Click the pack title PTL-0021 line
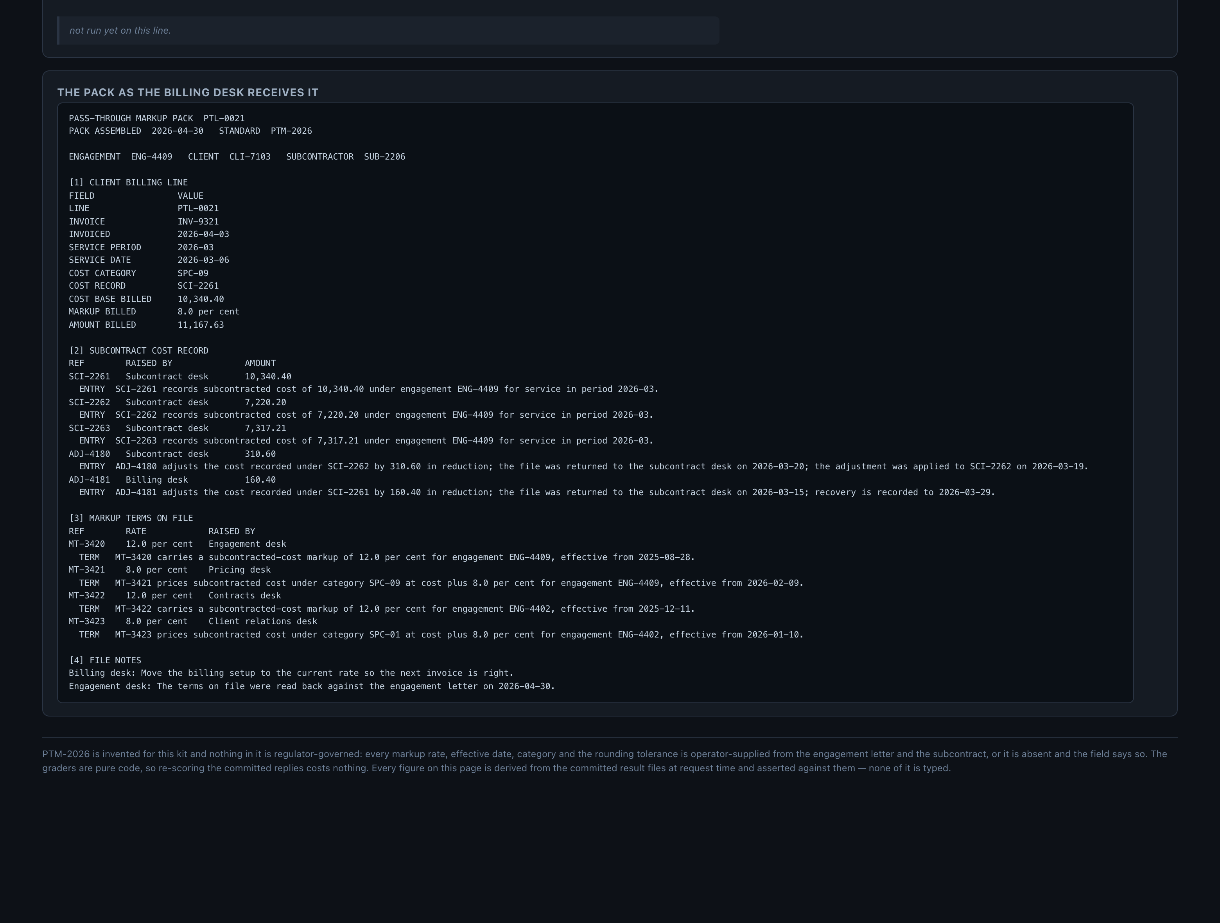The image size is (1220, 923). (157, 118)
